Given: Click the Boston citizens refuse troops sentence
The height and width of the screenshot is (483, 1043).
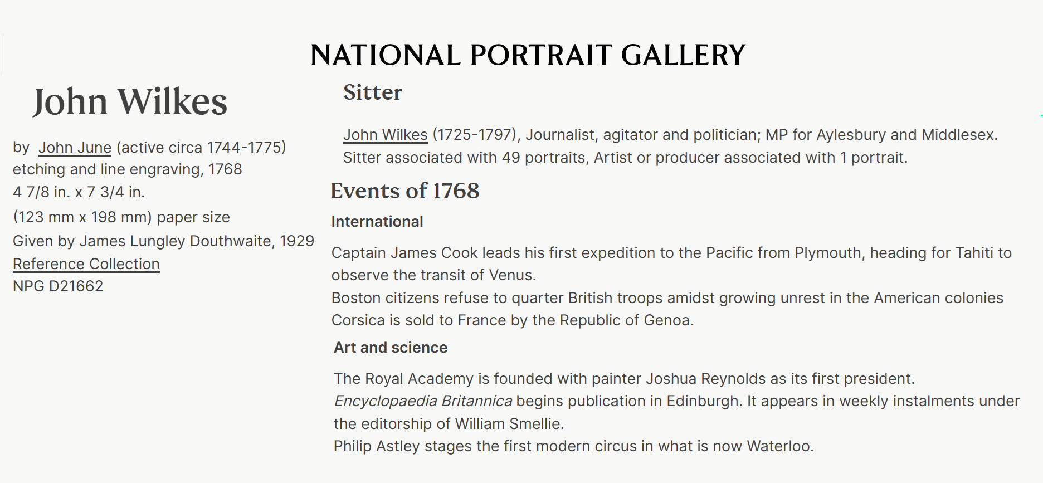Looking at the screenshot, I should tap(667, 298).
